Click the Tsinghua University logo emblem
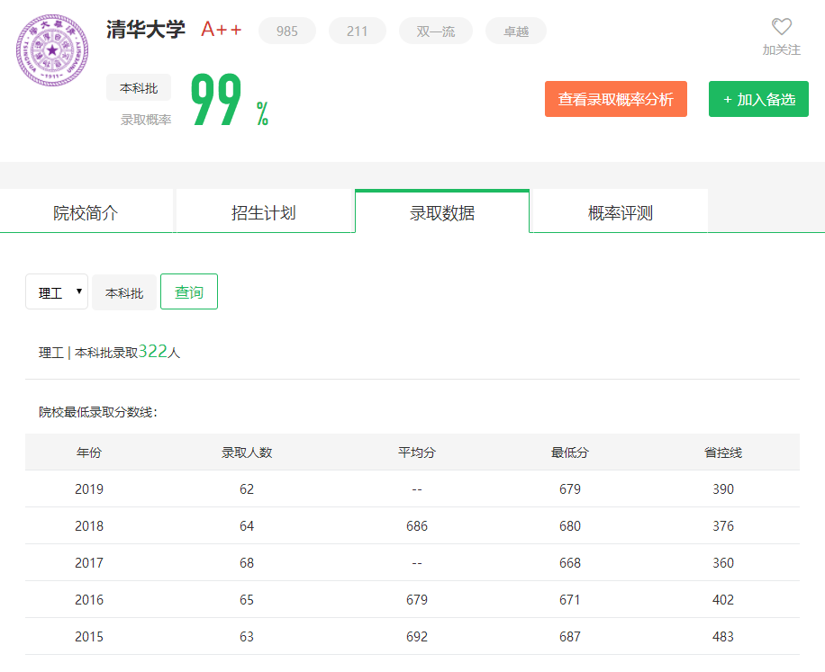825x672 pixels. click(x=52, y=50)
